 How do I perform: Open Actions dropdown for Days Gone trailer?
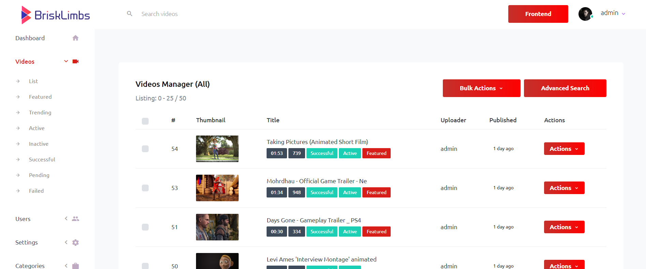[564, 227]
